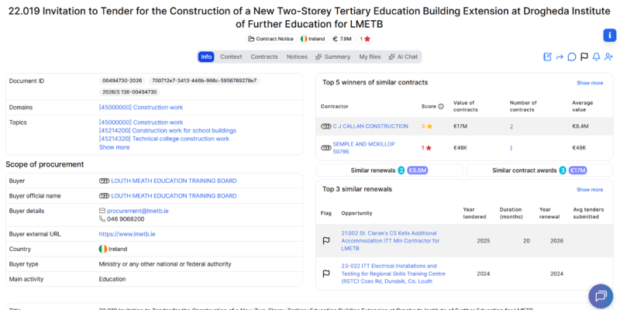This screenshot has width=620, height=310.
Task: Click the Value of contracts column header
Action: tap(466, 106)
